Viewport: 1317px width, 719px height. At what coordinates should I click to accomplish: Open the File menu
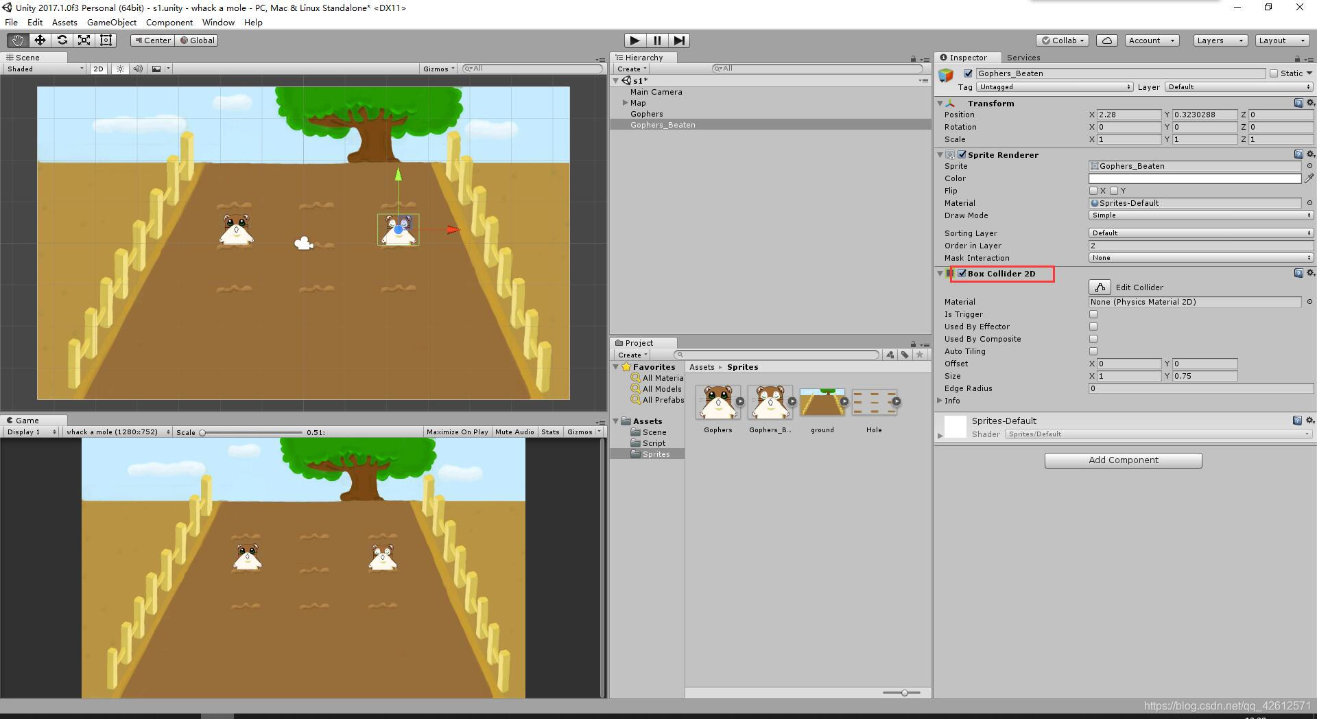[x=11, y=22]
